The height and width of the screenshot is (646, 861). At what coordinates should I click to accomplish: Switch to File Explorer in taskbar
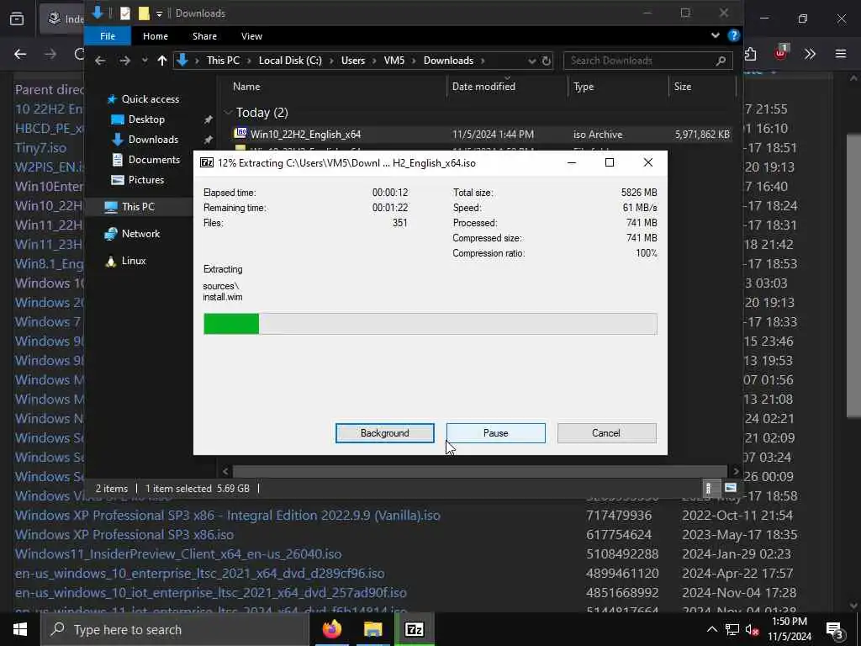coord(372,629)
